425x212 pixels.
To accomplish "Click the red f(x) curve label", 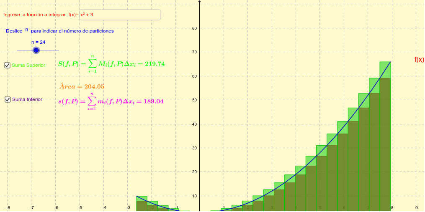I will (419, 60).
